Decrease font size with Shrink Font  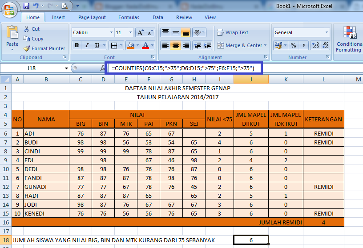[150, 32]
